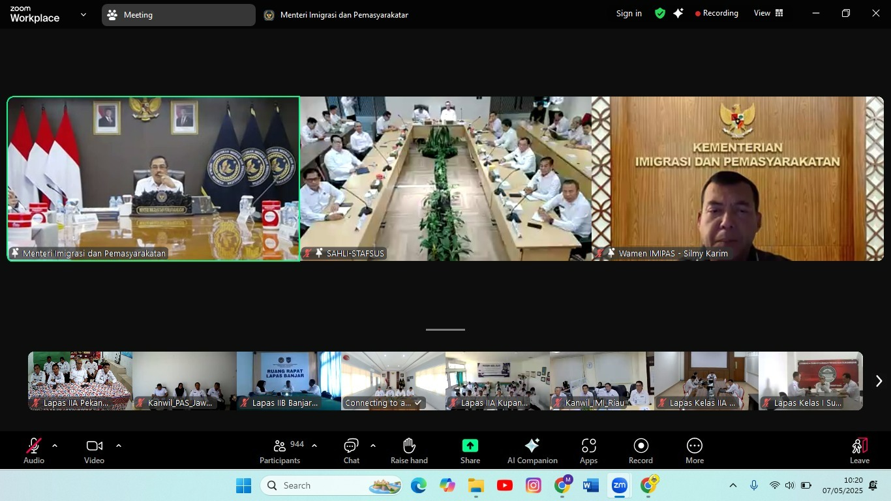Select the Meeting tab
This screenshot has width=891, height=501.
[179, 15]
